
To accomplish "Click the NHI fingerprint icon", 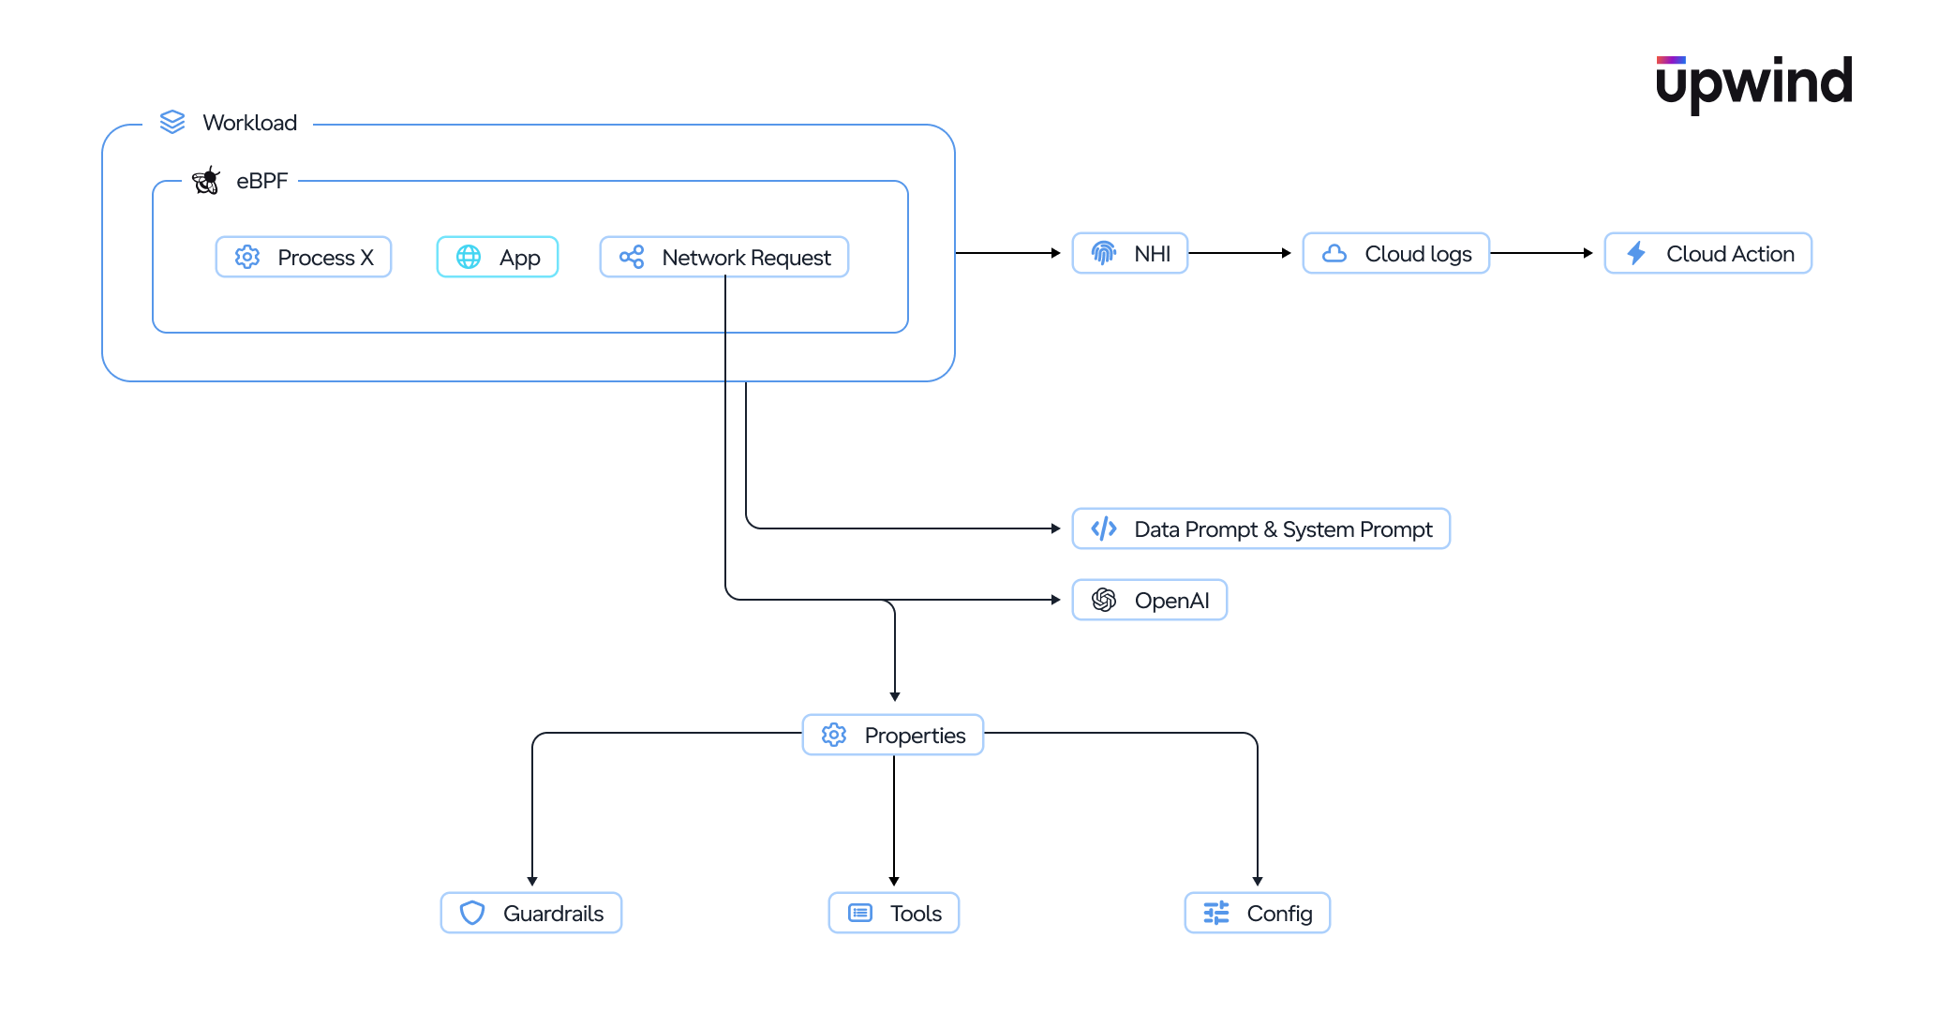I will tap(1104, 253).
